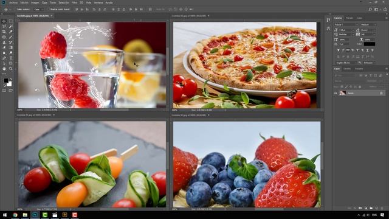This screenshot has width=389, height=219.
Task: Toggle Small Caps in Character panel
Action: coord(353,50)
